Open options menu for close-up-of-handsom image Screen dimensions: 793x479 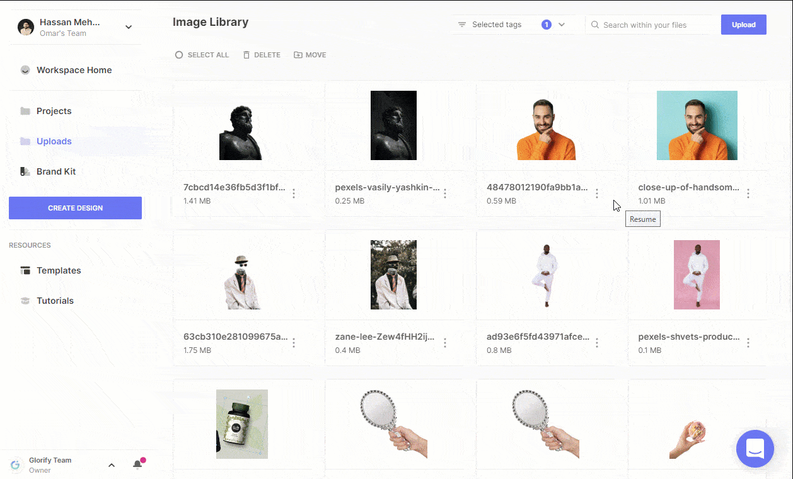748,193
